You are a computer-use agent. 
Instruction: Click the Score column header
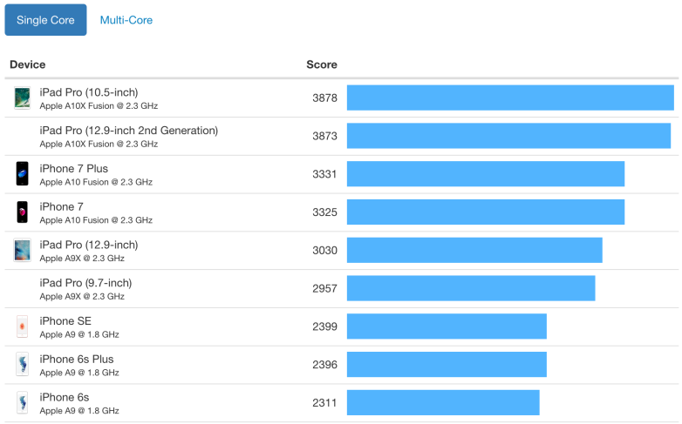click(x=321, y=64)
